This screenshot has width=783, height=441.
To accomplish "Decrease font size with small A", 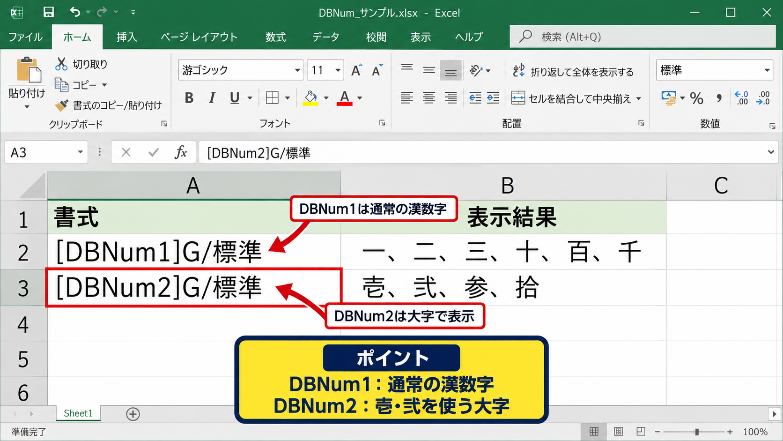I will tap(377, 70).
